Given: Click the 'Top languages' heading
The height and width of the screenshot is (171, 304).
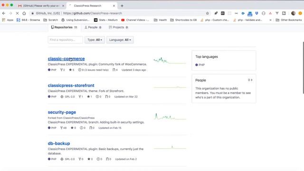Looking at the screenshot, I should 207,57.
